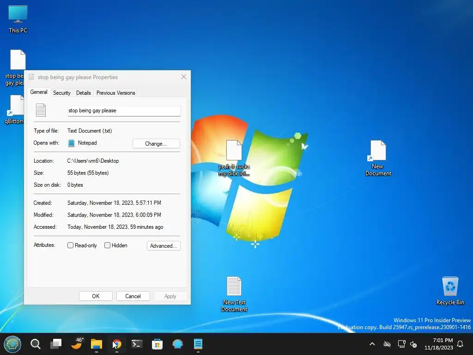Image resolution: width=473 pixels, height=355 pixels.
Task: Enable the Hidden attribute checkbox
Action: click(x=107, y=245)
